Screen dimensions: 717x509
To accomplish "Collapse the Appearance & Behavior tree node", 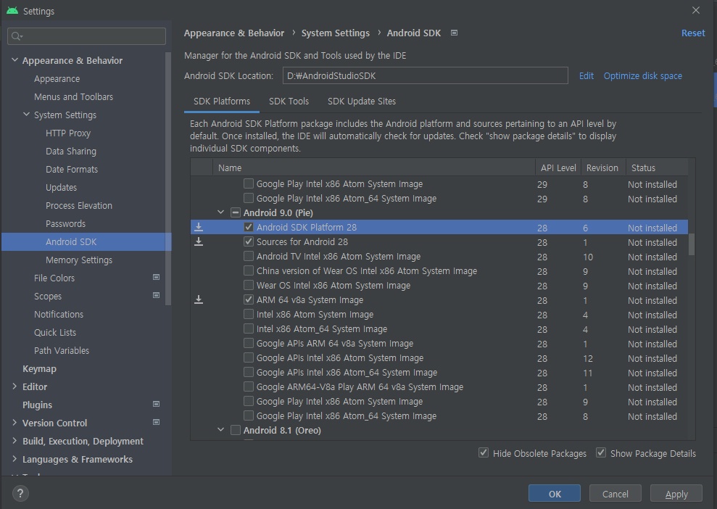I will (x=14, y=60).
